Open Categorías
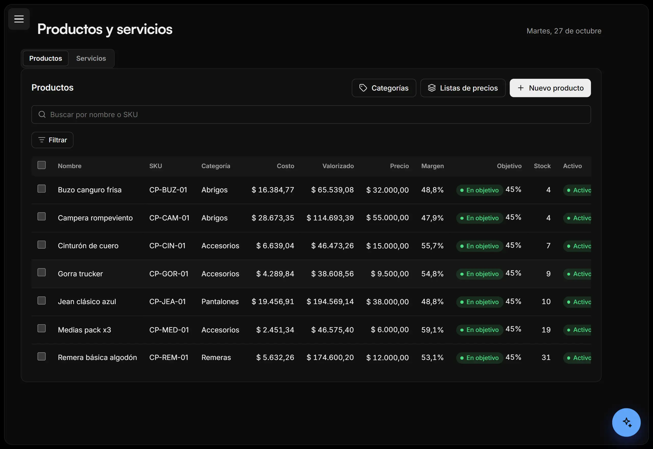Viewport: 653px width, 449px height. click(x=384, y=88)
